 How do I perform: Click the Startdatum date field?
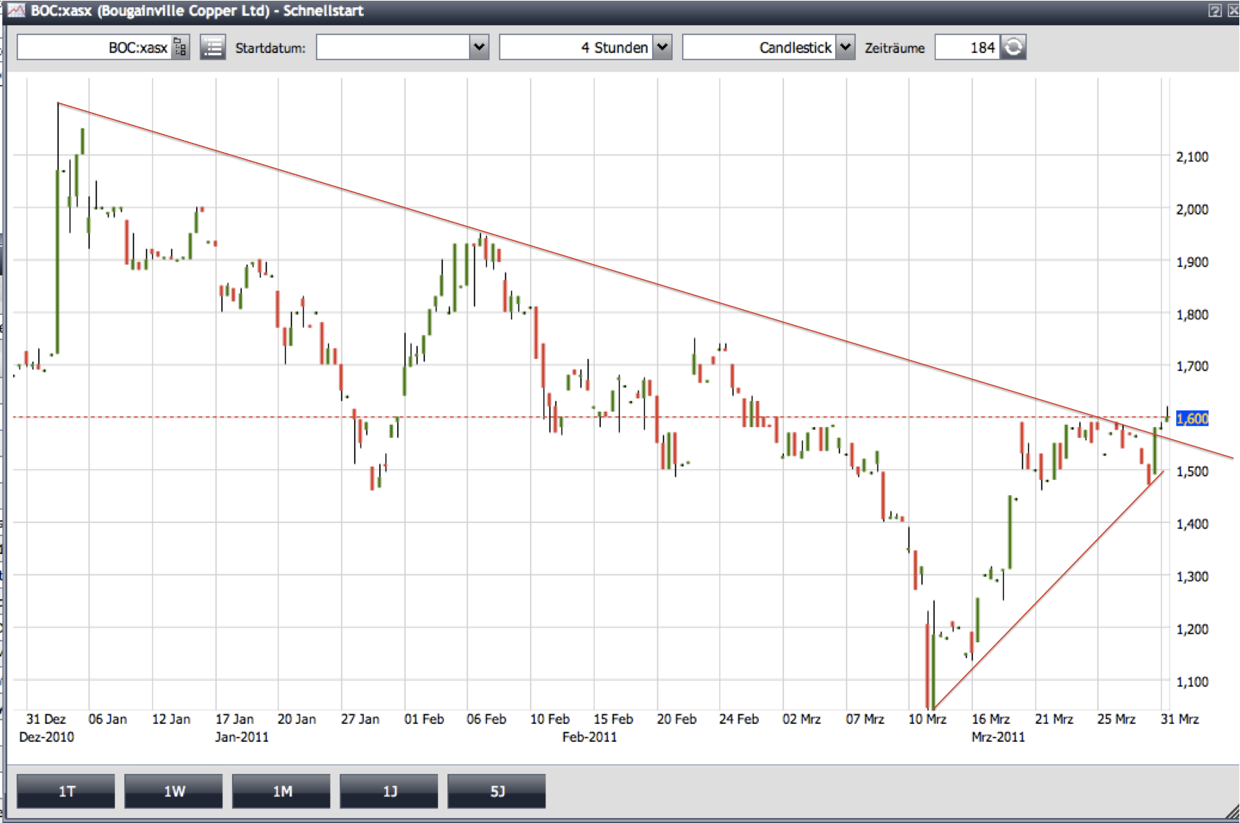pyautogui.click(x=393, y=48)
